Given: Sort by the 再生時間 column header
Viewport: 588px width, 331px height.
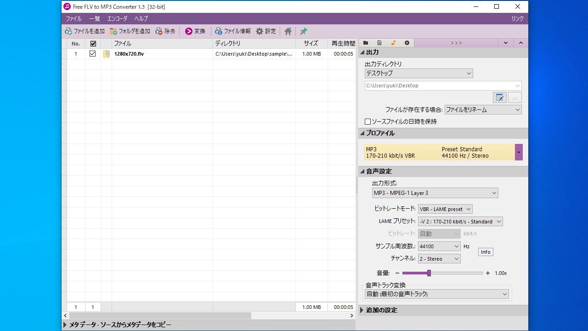Looking at the screenshot, I should click(342, 44).
